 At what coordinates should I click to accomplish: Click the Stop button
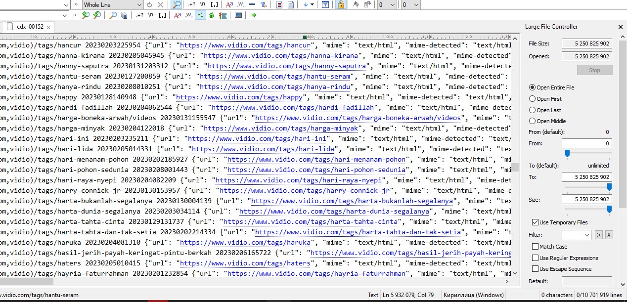(x=594, y=70)
